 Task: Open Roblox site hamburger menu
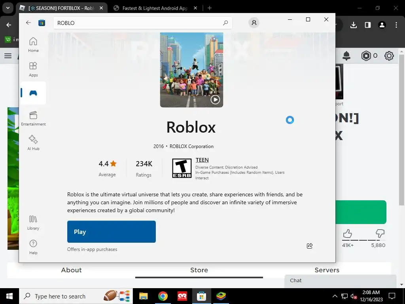(x=8, y=55)
